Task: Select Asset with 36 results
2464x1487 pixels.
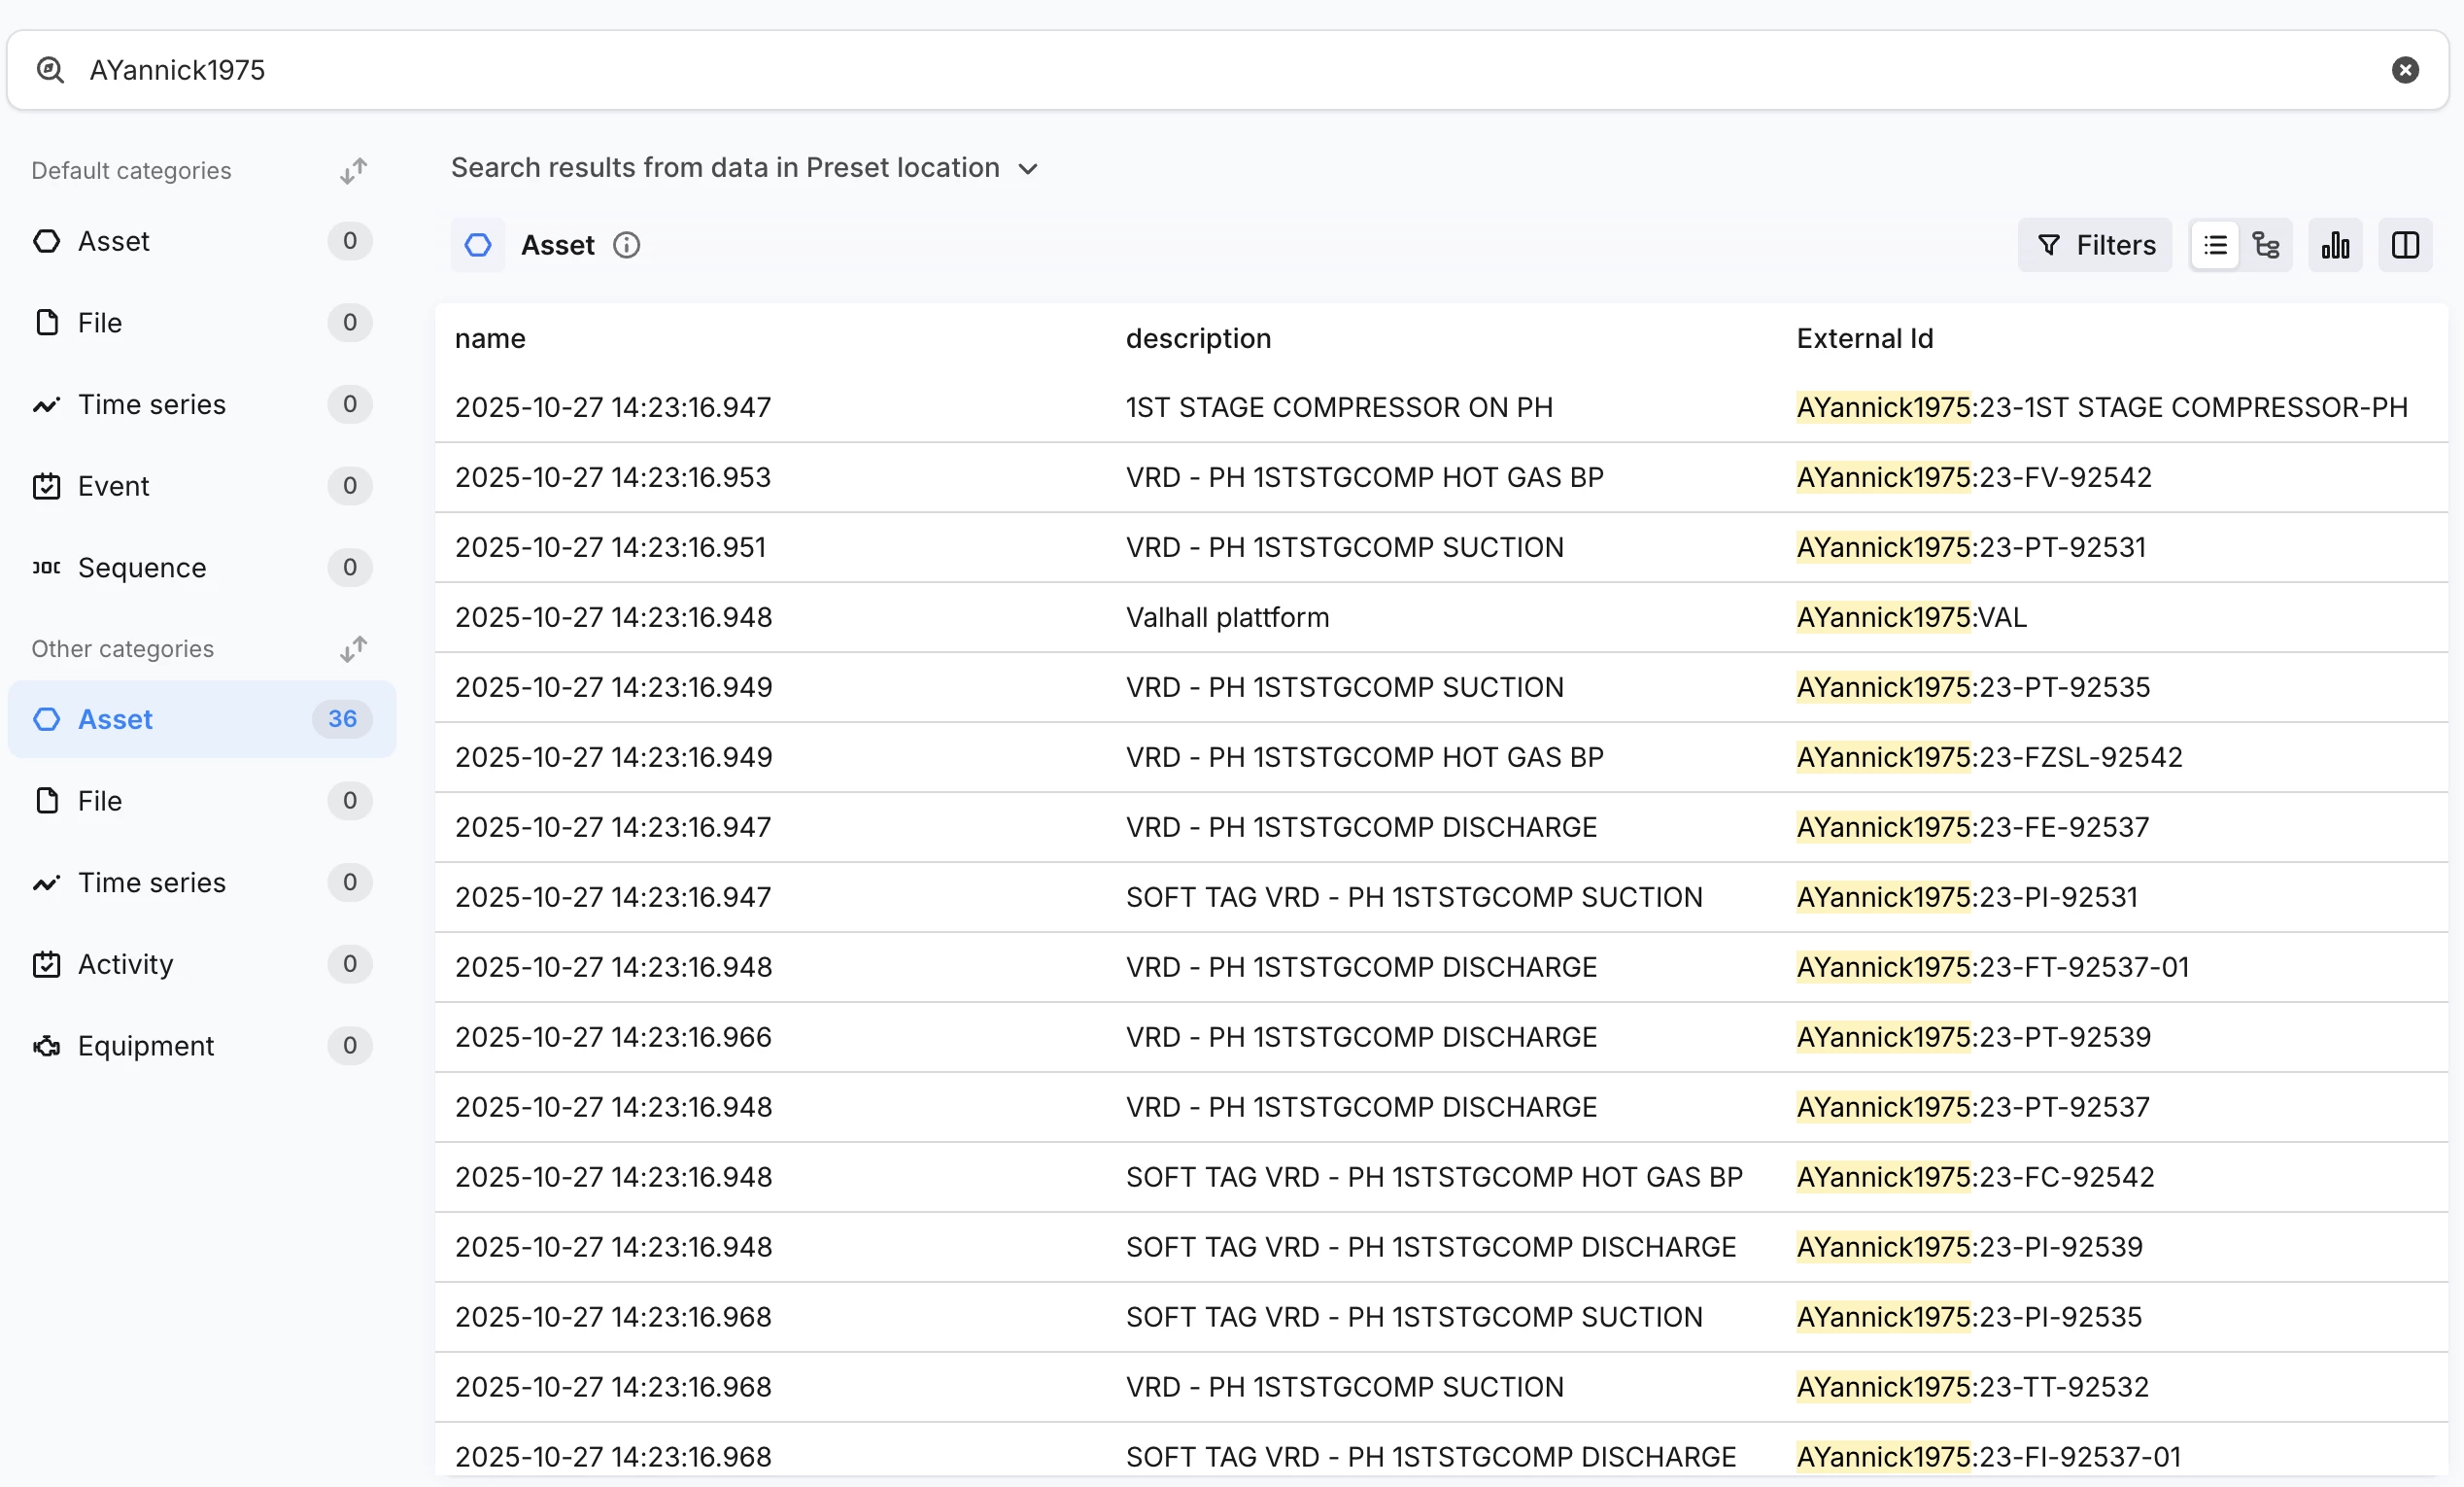Action: click(x=201, y=719)
